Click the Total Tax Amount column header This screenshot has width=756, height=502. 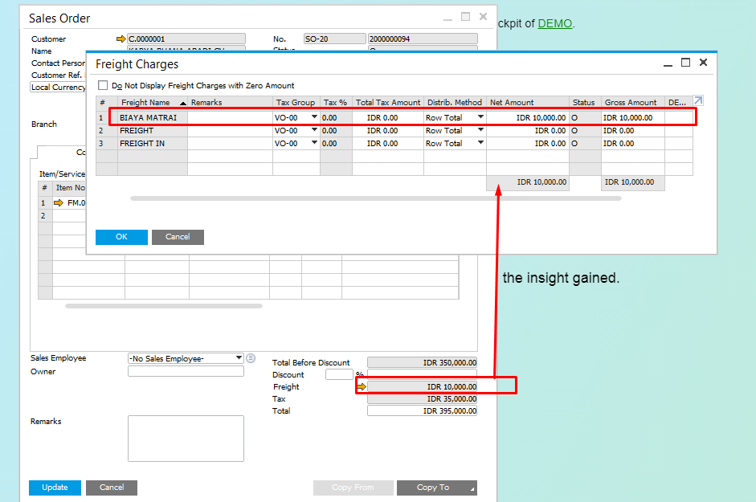tap(388, 102)
